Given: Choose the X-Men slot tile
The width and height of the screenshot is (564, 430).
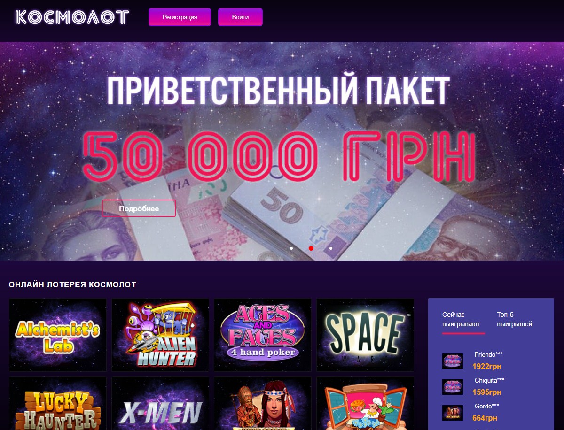Looking at the screenshot, I should 160,404.
